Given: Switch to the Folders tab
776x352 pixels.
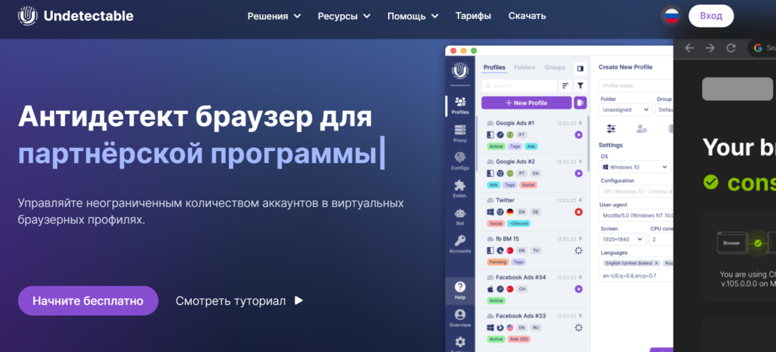Looking at the screenshot, I should click(525, 67).
